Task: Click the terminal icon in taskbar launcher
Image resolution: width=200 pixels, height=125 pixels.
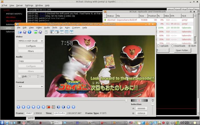Action: tap(19, 123)
